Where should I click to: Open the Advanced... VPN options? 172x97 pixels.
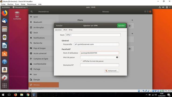point(112,71)
